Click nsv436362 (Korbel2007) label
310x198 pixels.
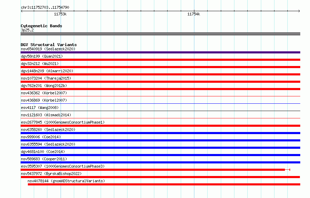point(44,93)
